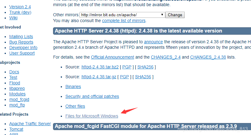Follow the Binaries link
The image size is (251, 135).
coord(73,87)
